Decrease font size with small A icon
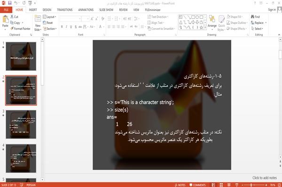Viewport: 282px width, 187px height. [97, 18]
